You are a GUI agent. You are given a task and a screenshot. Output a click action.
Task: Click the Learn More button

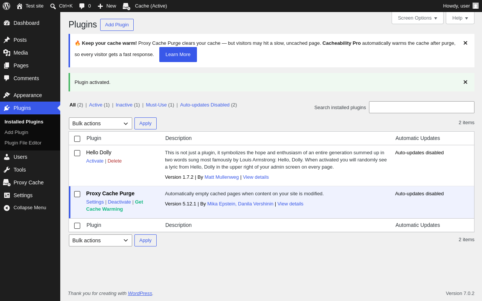178,55
